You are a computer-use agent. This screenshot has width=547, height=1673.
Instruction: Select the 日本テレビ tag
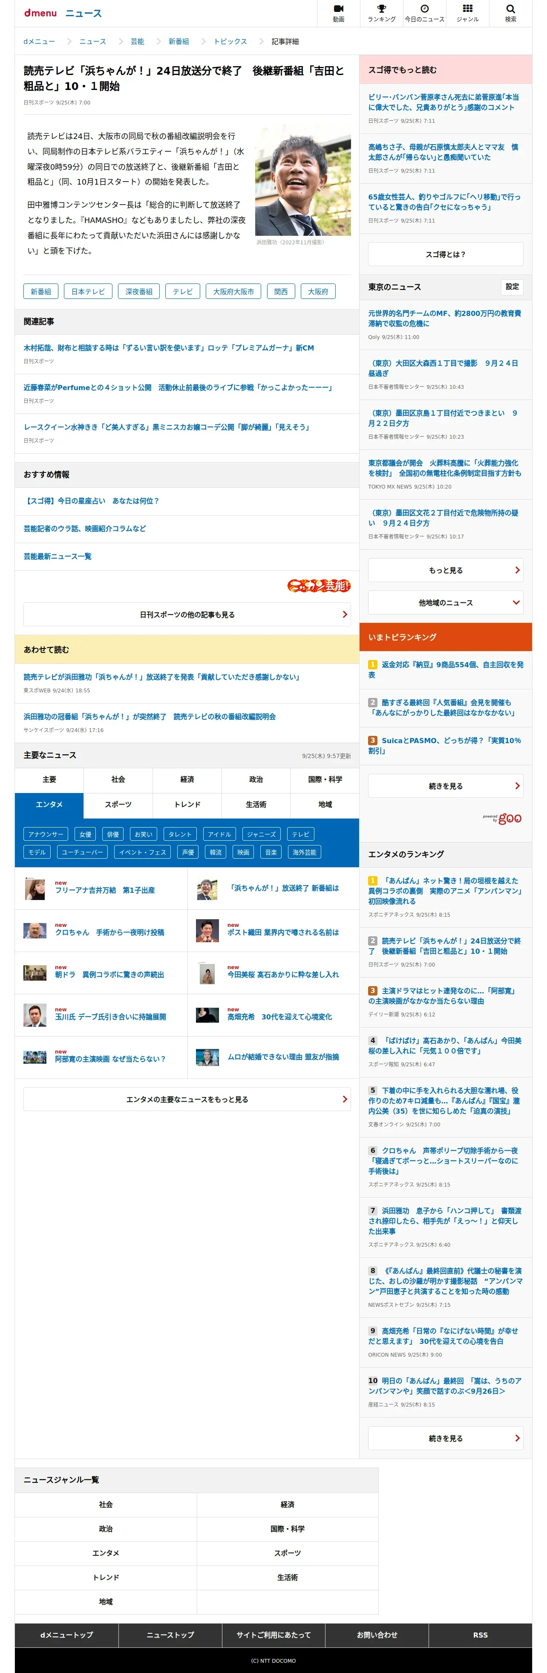pyautogui.click(x=88, y=292)
